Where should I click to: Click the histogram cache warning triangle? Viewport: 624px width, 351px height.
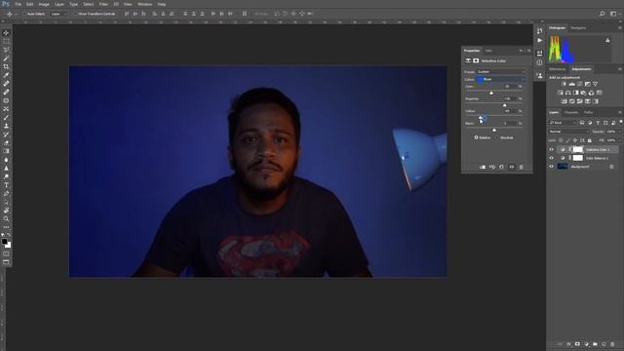tap(607, 40)
